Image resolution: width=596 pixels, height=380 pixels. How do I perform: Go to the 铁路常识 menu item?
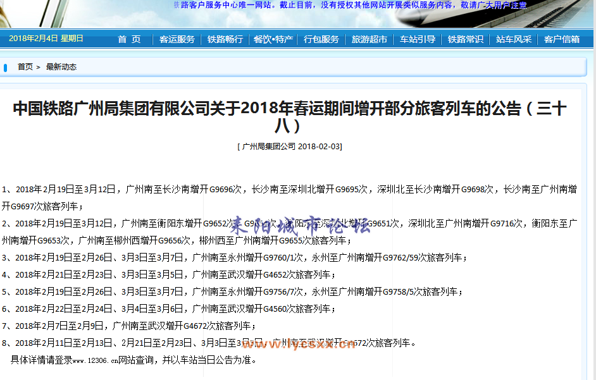point(465,39)
